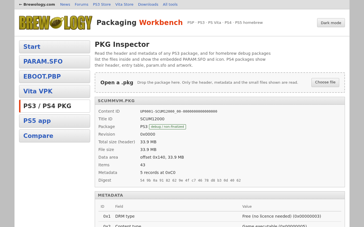Click the Metadata value 5 records at 0xC0
The image size is (364, 227).
coord(158,173)
